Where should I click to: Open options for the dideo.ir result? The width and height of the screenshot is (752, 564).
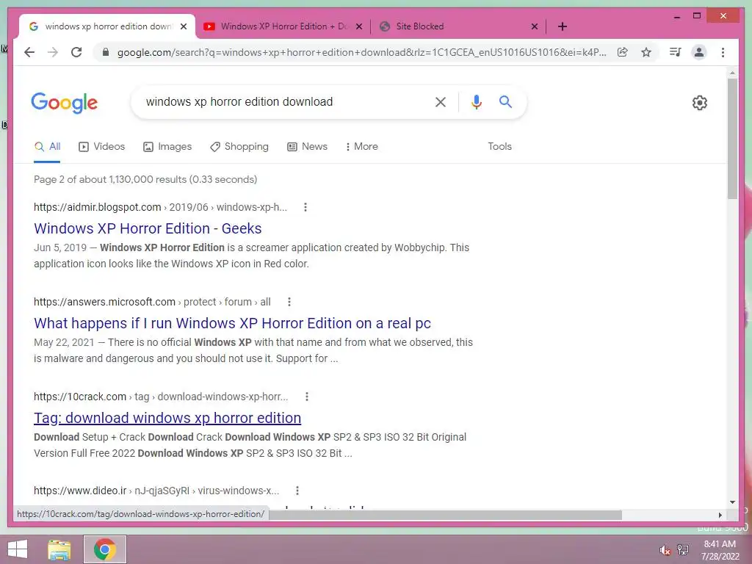(297, 491)
